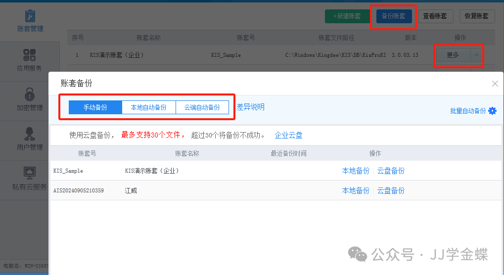This screenshot has height=275, width=504.
Task: Expand the dropdown arrow next to 更多
Action: tap(476, 55)
